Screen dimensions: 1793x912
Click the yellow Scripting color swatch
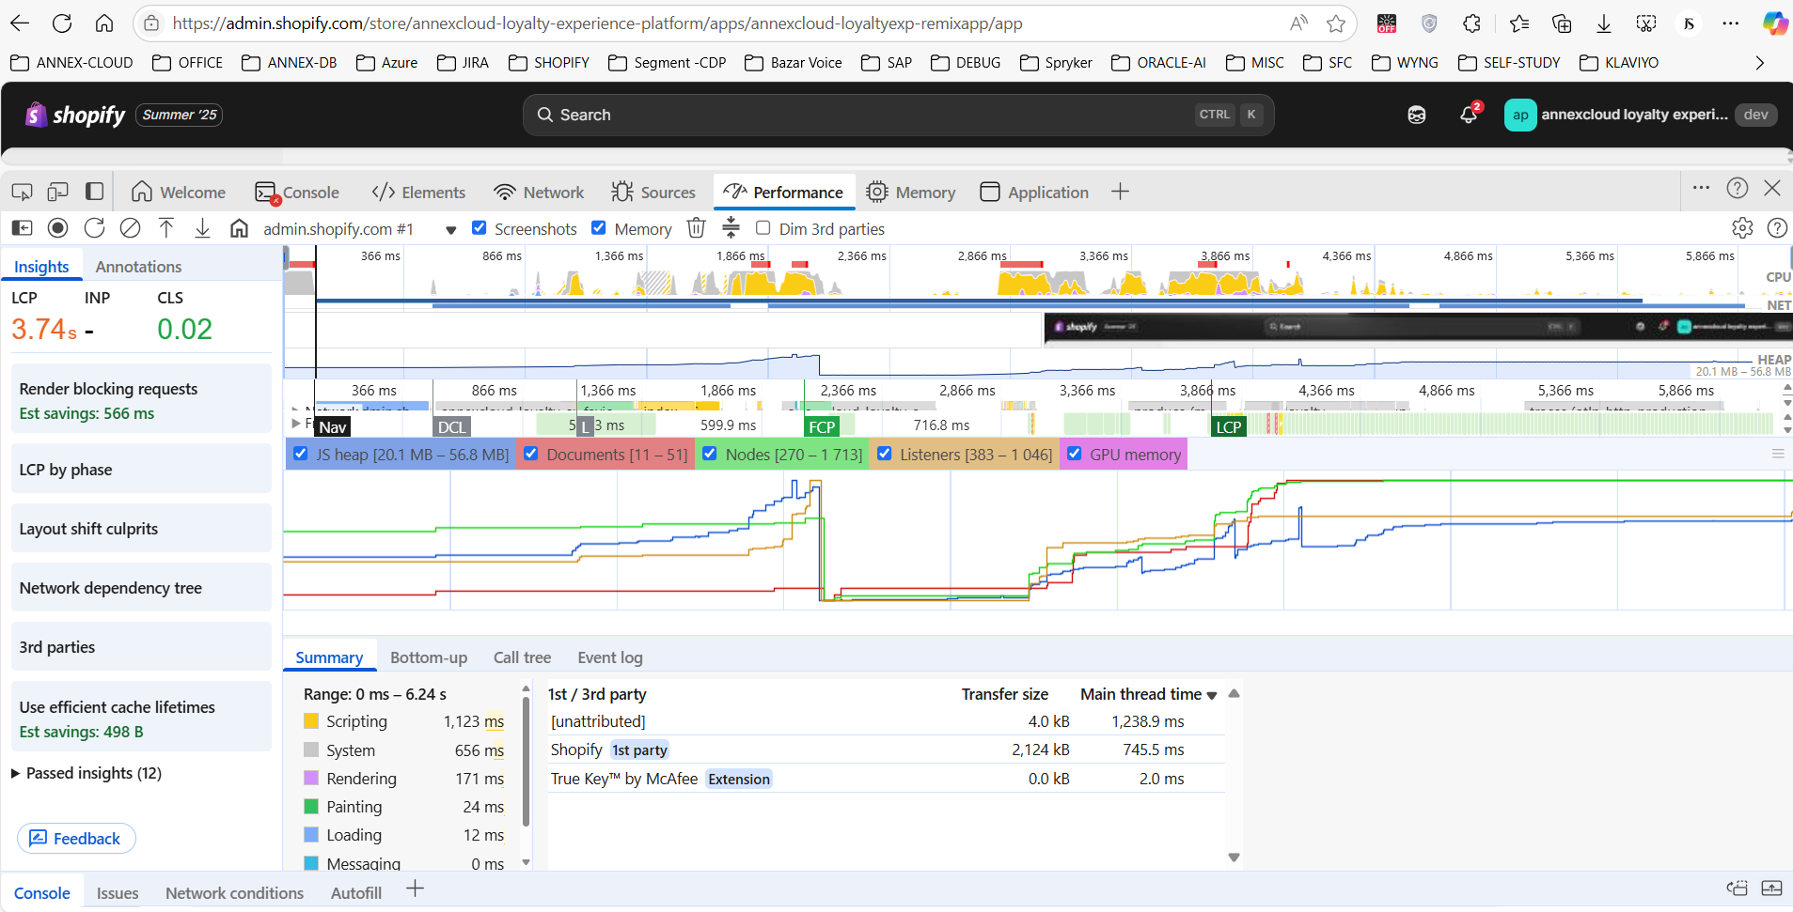311,721
